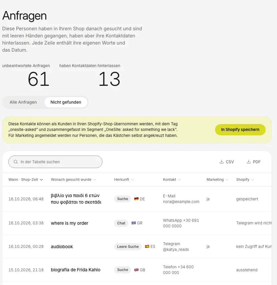Image resolution: width=277 pixels, height=285 pixels.
Task: Click the Greek flag in 'where is my order' row
Action: tap(134, 223)
